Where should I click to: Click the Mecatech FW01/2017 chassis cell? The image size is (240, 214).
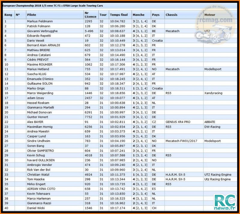click(x=181, y=141)
